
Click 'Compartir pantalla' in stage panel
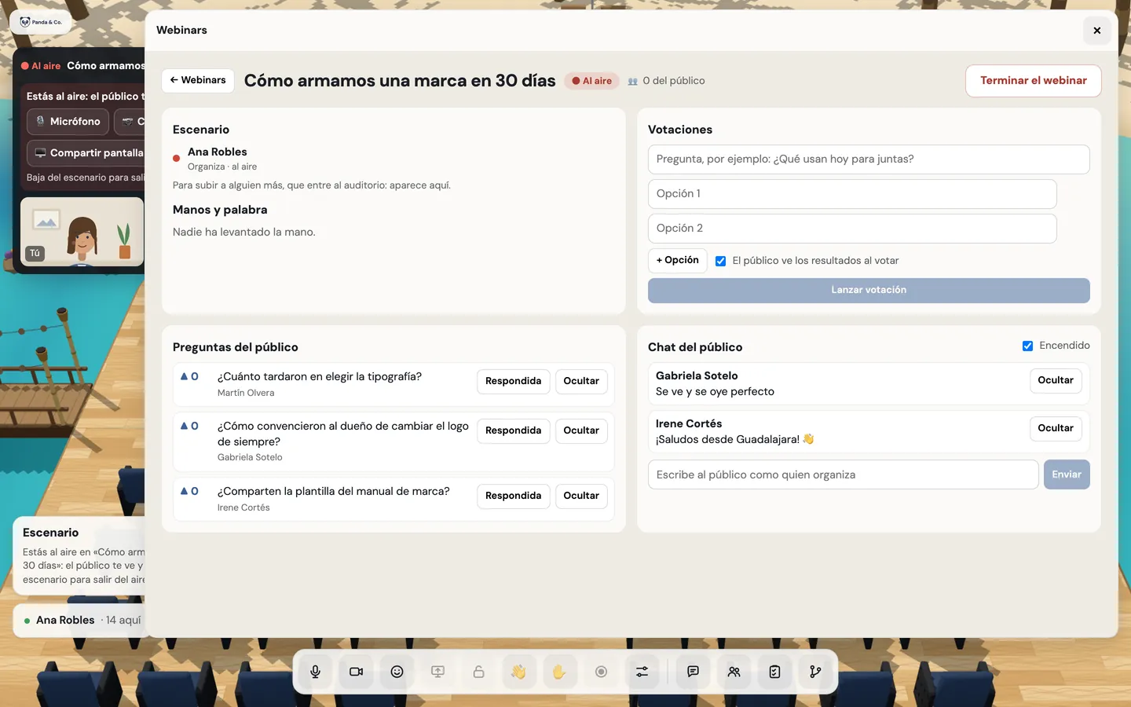[x=86, y=153]
